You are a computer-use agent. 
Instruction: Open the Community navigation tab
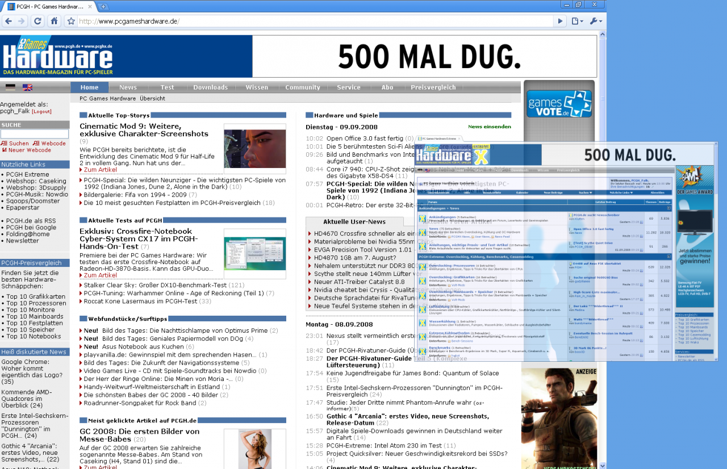tap(303, 87)
